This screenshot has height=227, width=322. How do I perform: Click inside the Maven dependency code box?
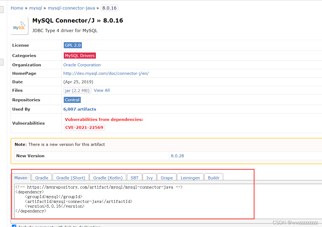[168, 201]
